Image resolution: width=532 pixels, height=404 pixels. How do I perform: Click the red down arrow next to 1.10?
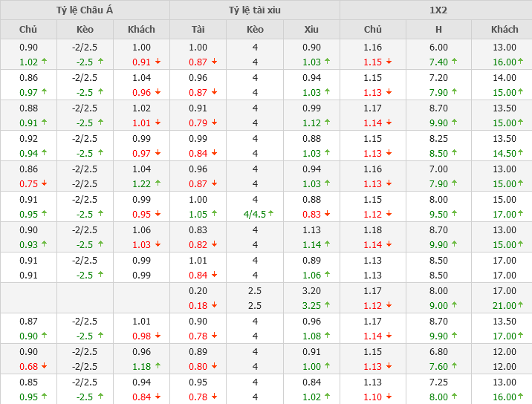tap(389, 397)
